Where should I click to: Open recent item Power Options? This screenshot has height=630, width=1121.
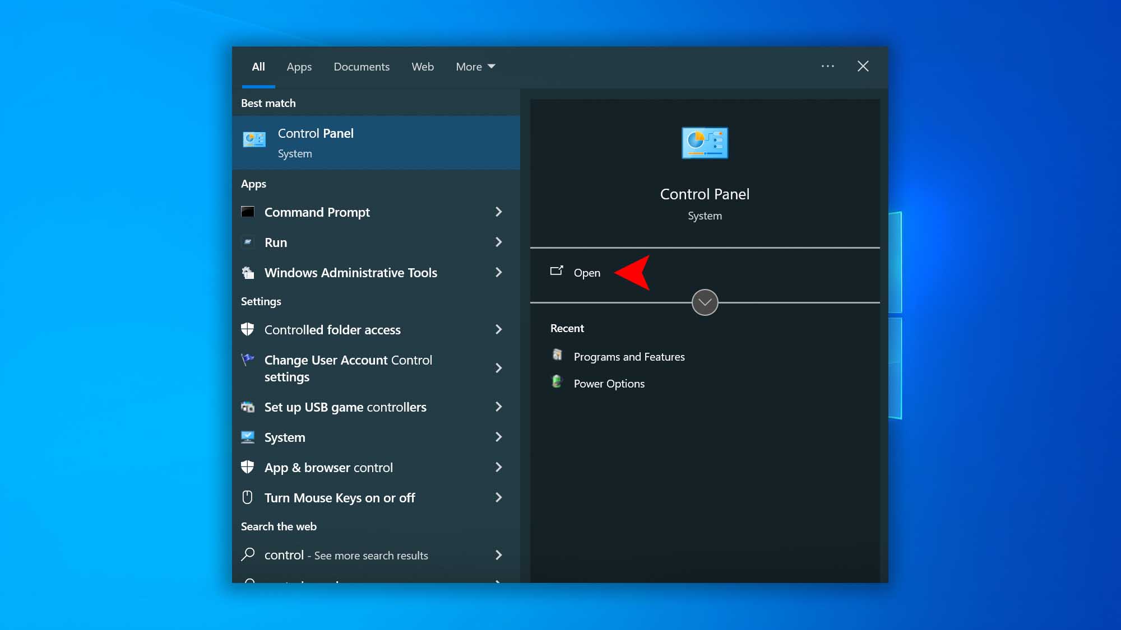[x=609, y=384]
